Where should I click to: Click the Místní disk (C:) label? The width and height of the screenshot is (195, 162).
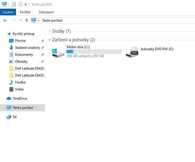pos(78,47)
